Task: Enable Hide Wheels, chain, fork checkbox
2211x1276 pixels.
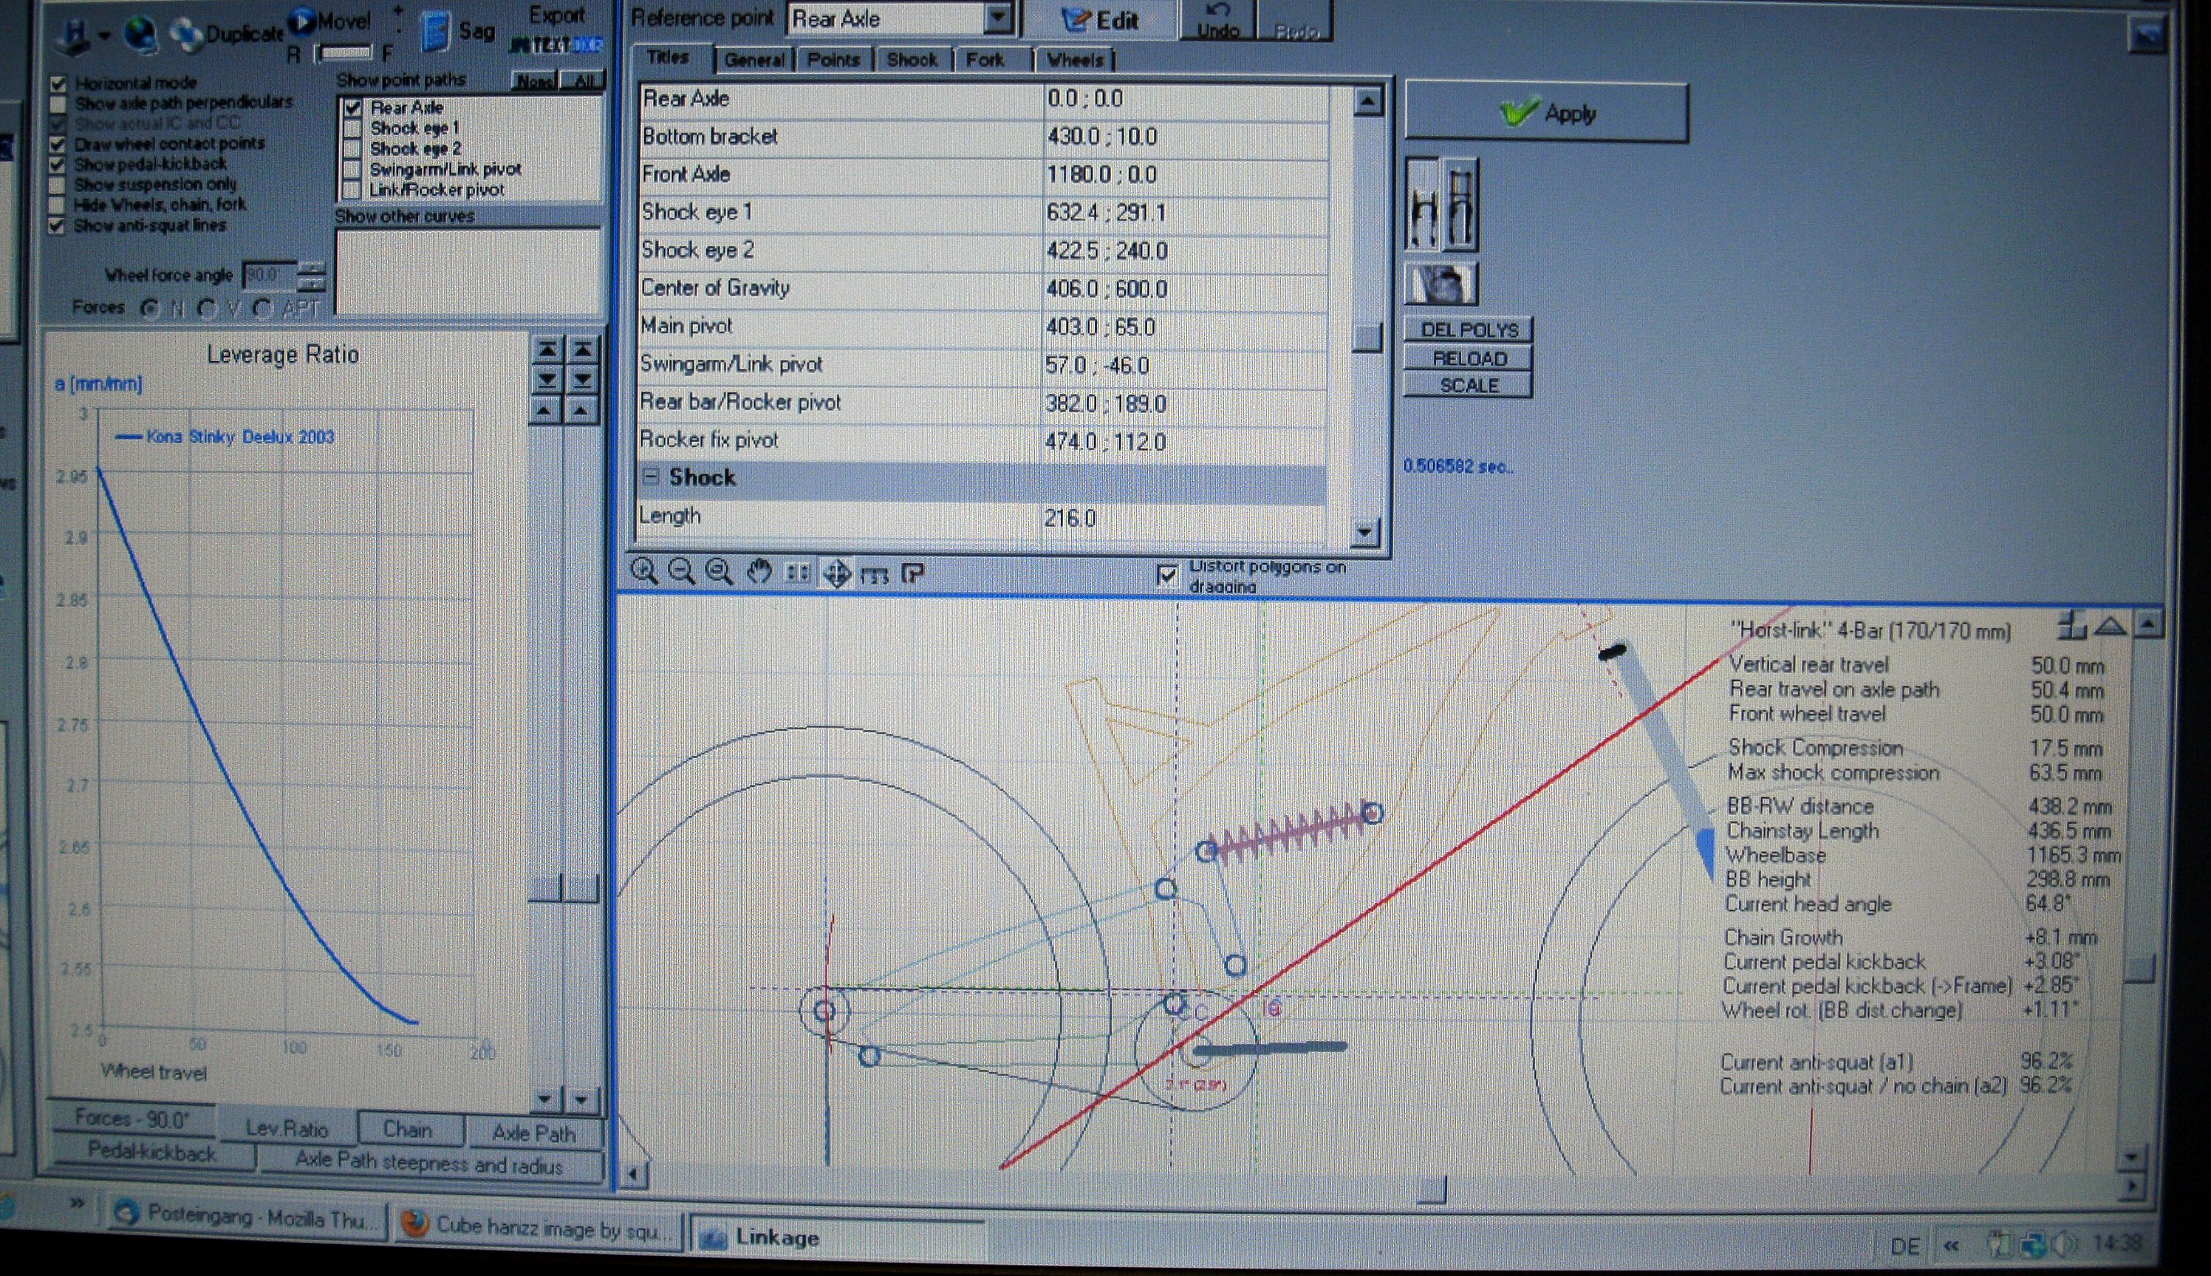Action: [x=57, y=206]
